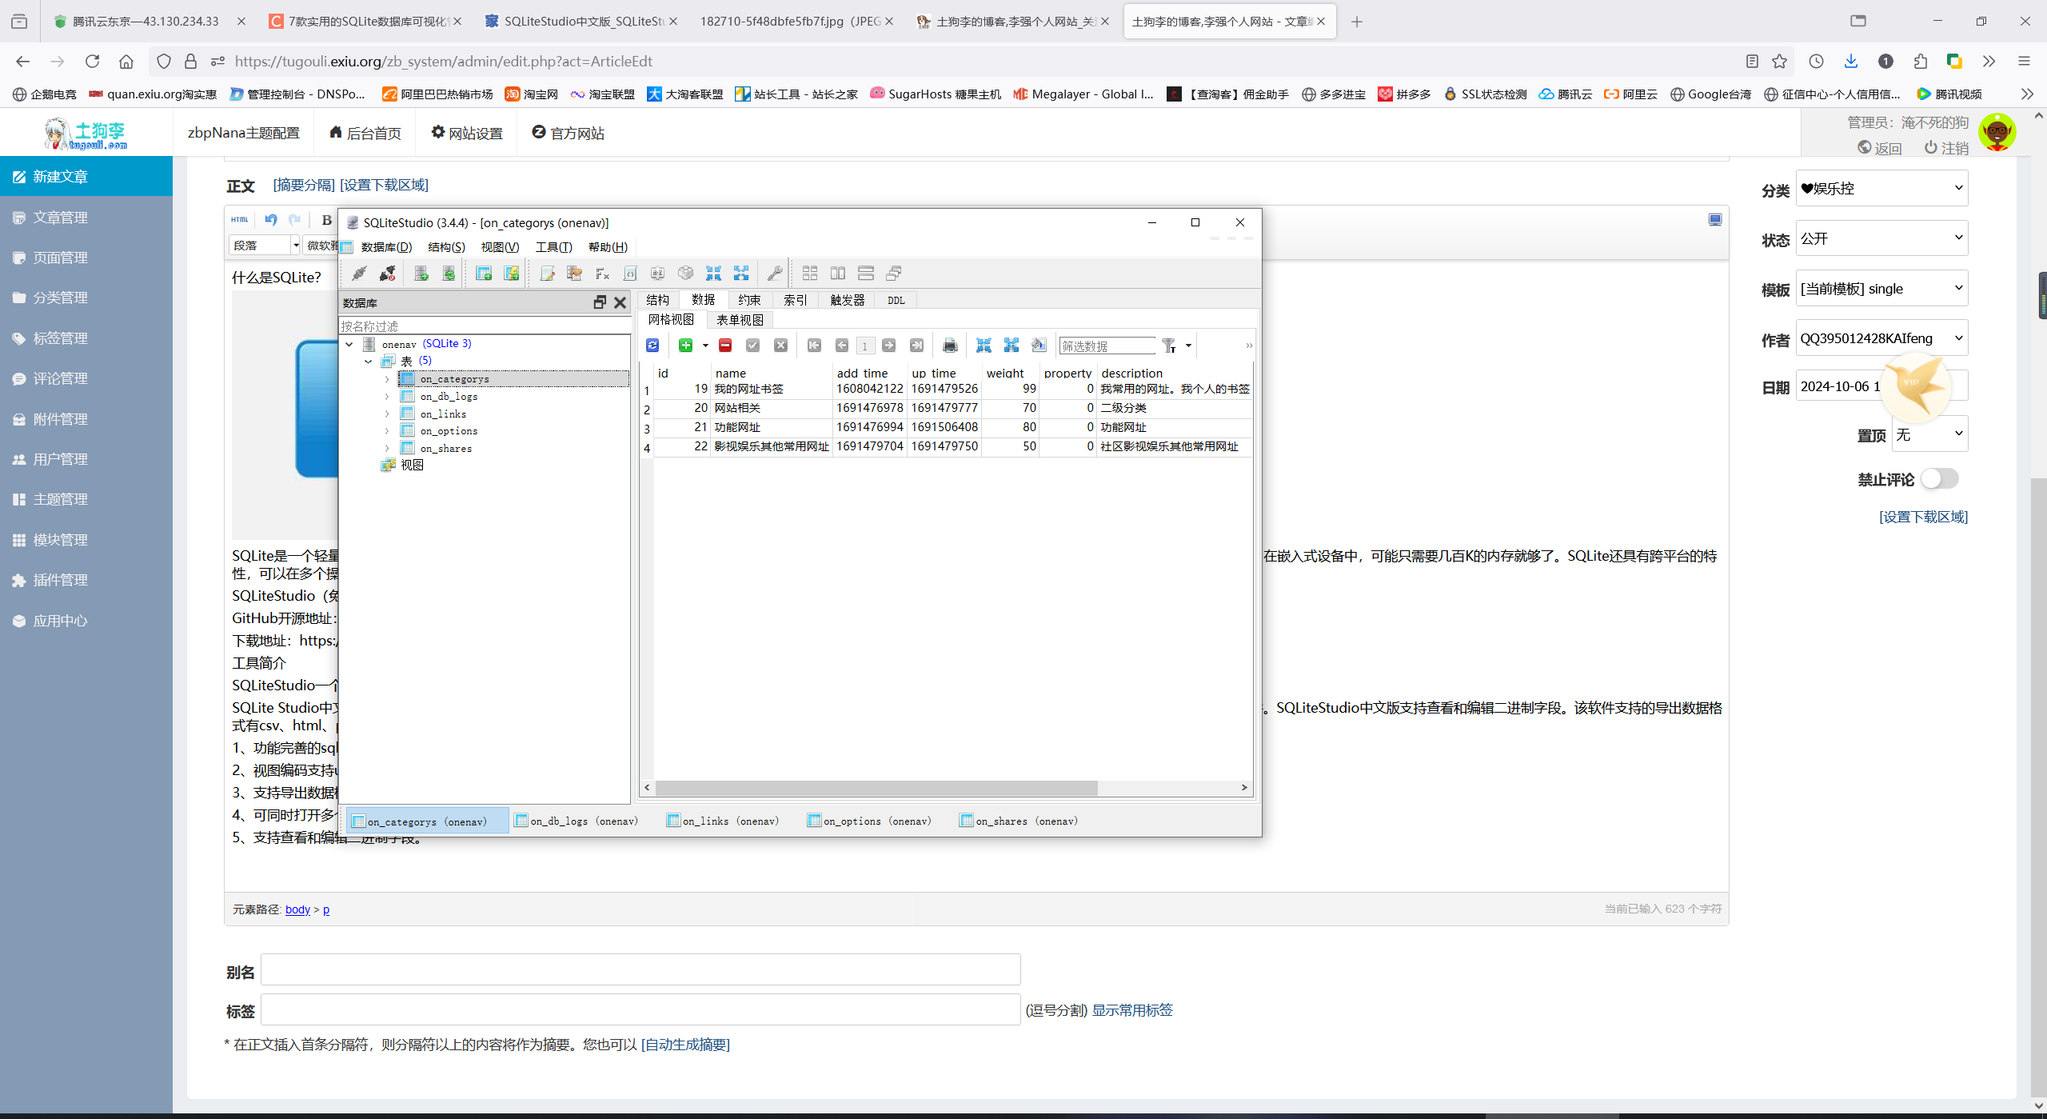The width and height of the screenshot is (2047, 1119).
Task: Click the 标签 input field
Action: (640, 1009)
